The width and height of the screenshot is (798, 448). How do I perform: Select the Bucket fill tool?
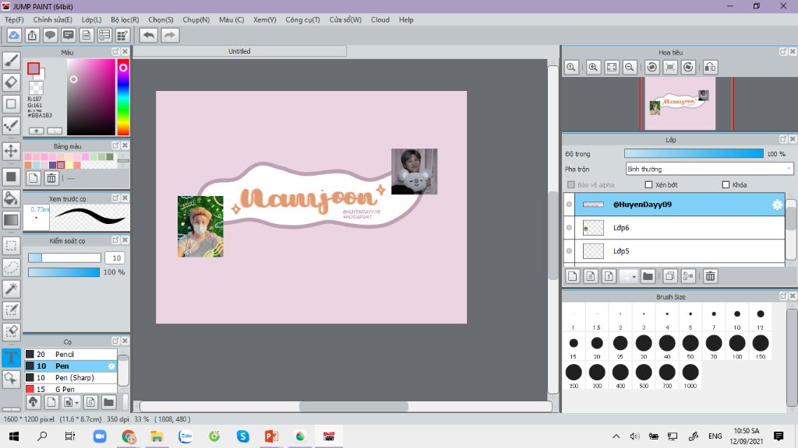point(11,198)
